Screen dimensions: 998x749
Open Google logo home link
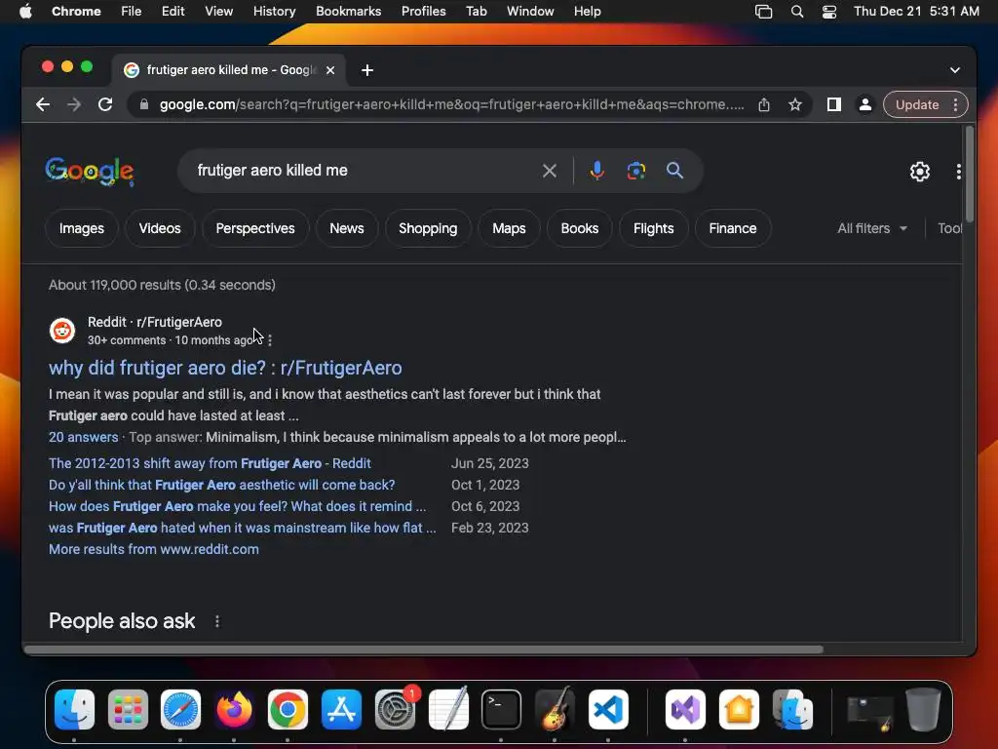(x=90, y=172)
